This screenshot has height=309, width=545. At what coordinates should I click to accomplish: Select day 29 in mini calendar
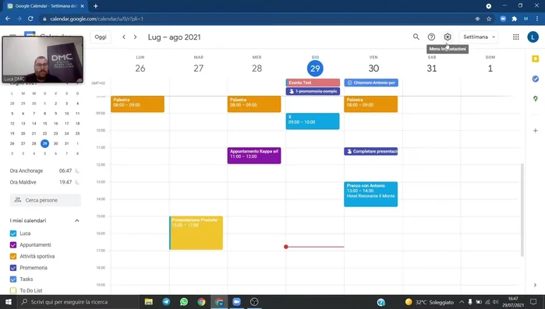[45, 143]
